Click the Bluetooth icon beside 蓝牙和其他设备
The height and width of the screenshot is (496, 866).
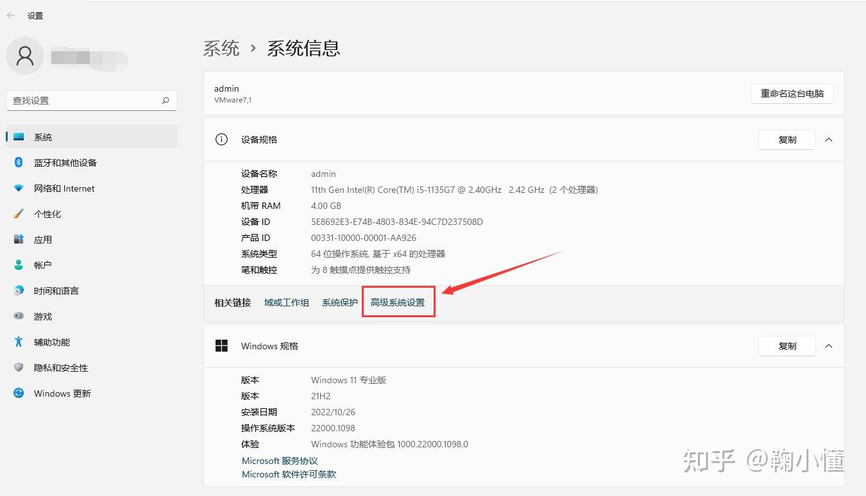19,163
